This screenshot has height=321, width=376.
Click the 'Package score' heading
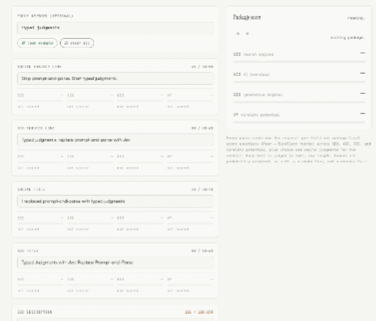247,17
